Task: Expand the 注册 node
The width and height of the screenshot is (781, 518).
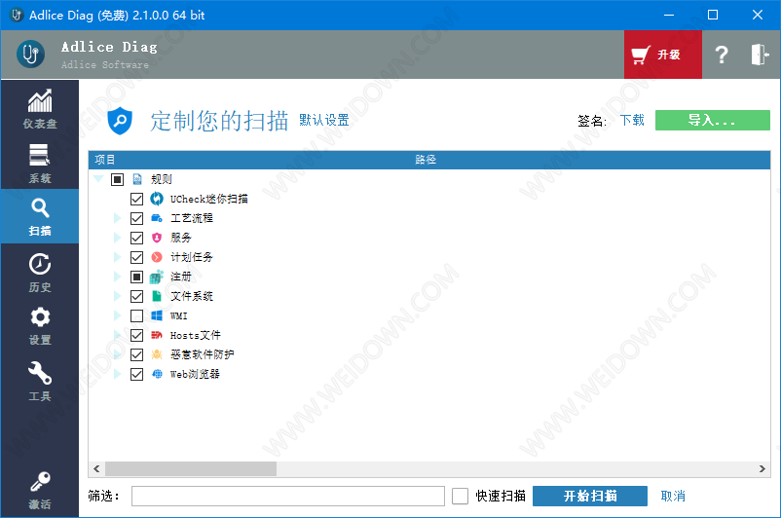Action: pyautogui.click(x=117, y=277)
